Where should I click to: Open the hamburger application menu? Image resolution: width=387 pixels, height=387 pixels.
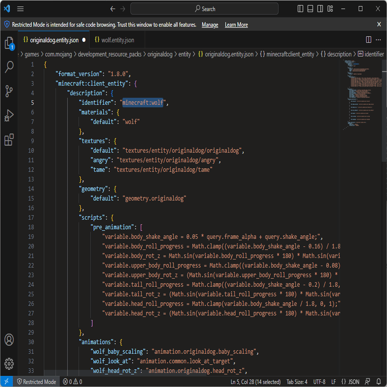[21, 9]
